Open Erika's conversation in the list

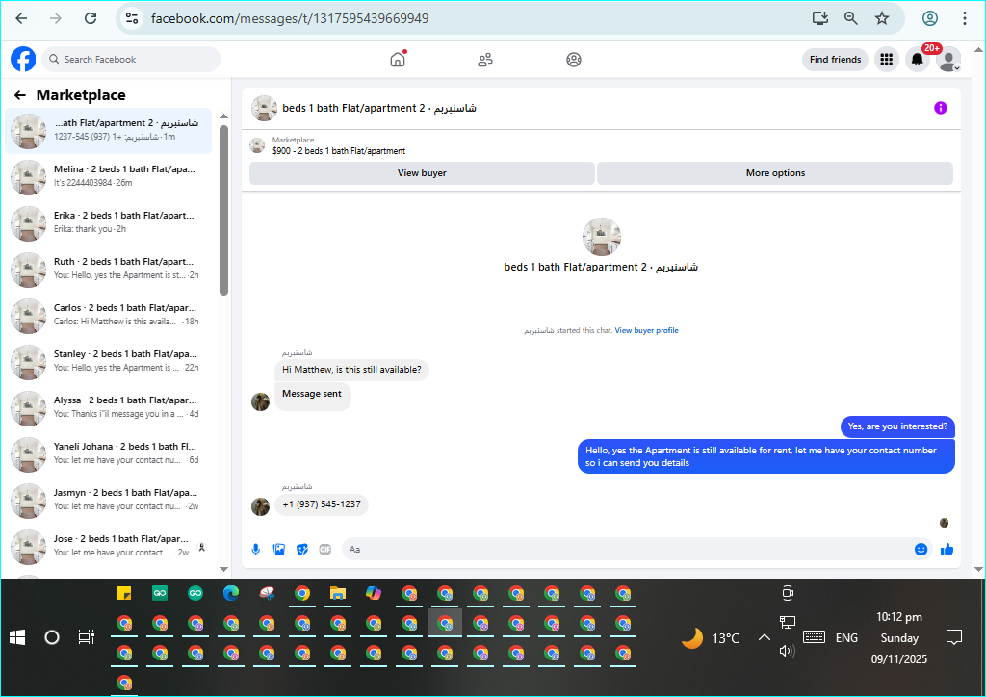coord(110,222)
